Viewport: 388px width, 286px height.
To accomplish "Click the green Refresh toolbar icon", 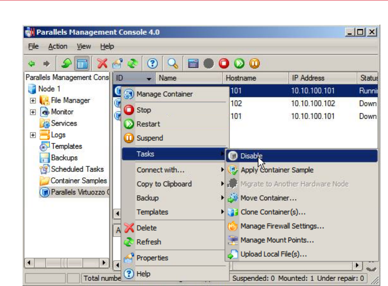I will pos(133,64).
